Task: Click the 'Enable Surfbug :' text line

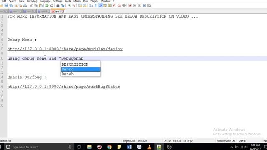Action: pyautogui.click(x=27, y=77)
